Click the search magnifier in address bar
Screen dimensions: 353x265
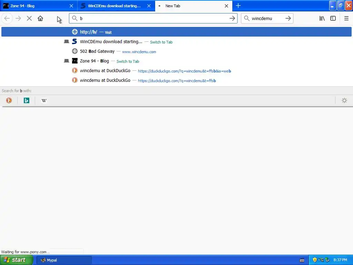[75, 18]
